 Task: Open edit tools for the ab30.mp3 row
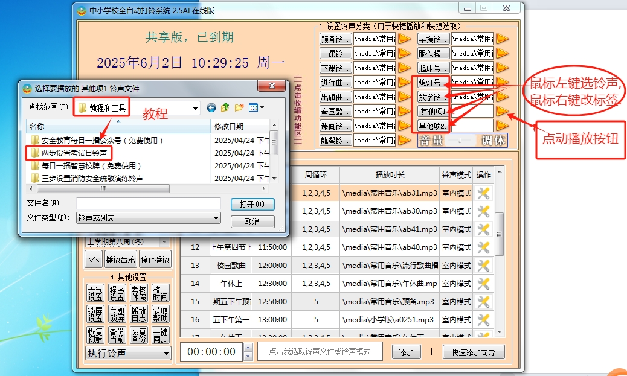tap(483, 211)
